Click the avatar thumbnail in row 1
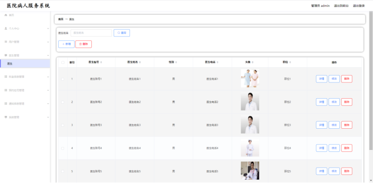This screenshot has height=183, width=373. tap(250, 78)
